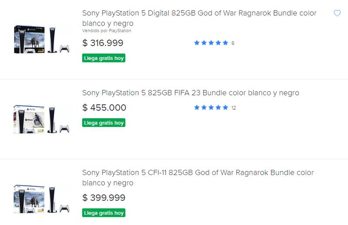Click the $ 399.999 price
348x225 pixels.
click(104, 198)
